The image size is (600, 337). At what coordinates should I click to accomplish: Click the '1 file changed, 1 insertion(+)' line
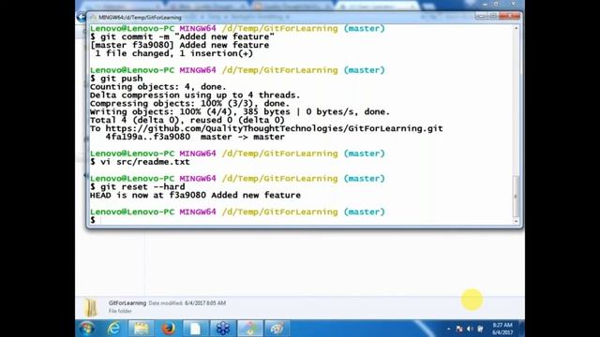174,54
